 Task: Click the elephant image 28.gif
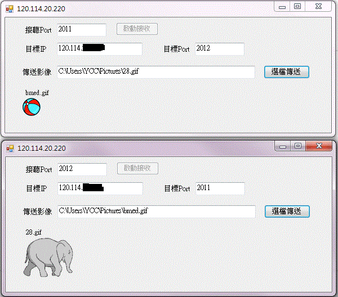coord(48,257)
